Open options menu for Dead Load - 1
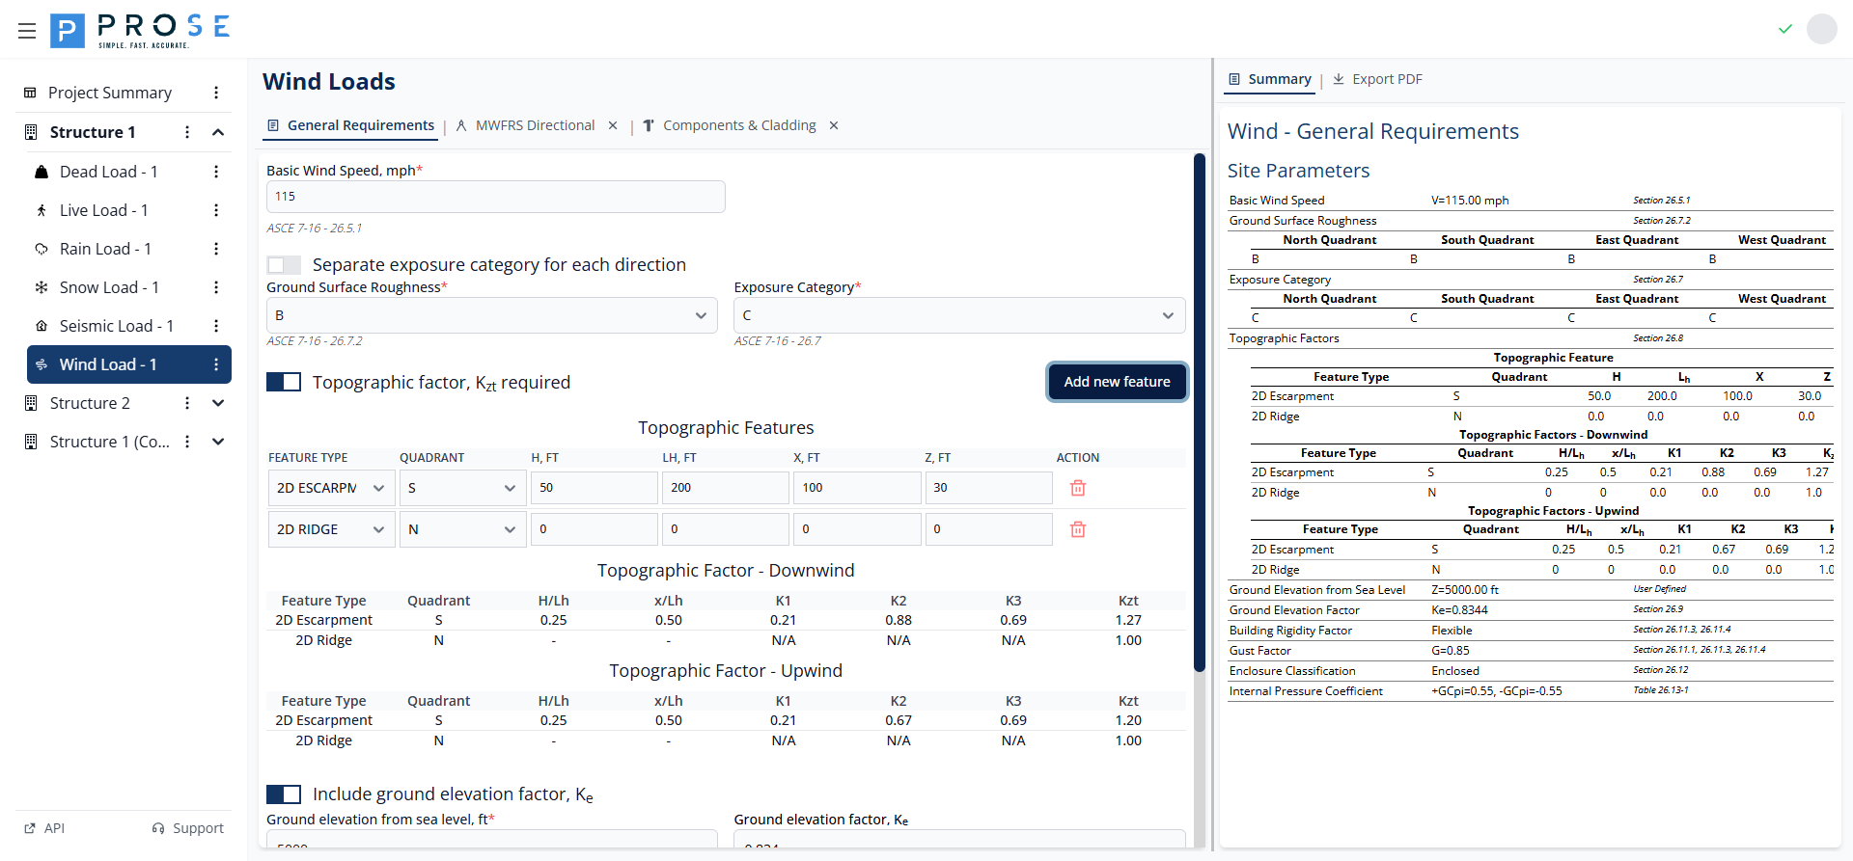The height and width of the screenshot is (861, 1853). pyautogui.click(x=216, y=172)
